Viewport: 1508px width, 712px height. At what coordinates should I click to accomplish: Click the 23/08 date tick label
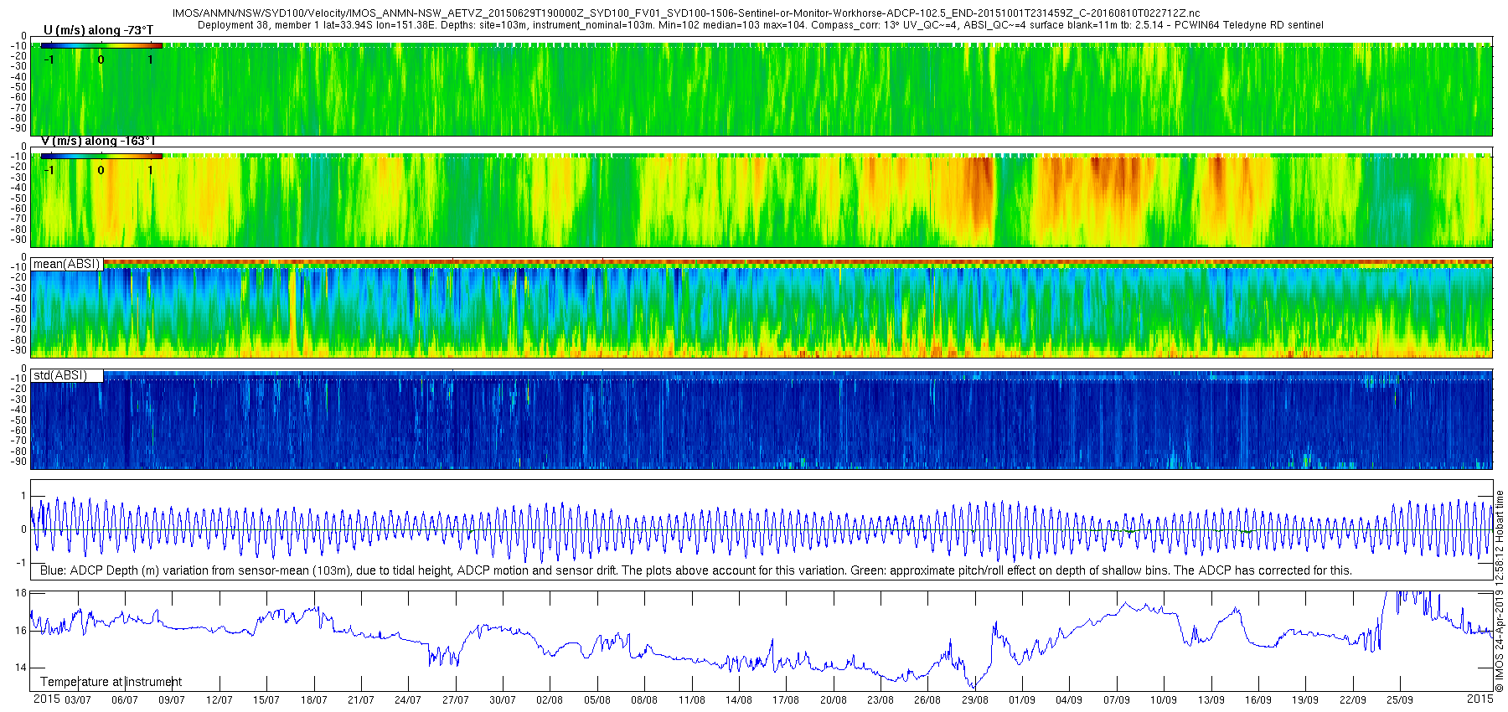pyautogui.click(x=881, y=699)
